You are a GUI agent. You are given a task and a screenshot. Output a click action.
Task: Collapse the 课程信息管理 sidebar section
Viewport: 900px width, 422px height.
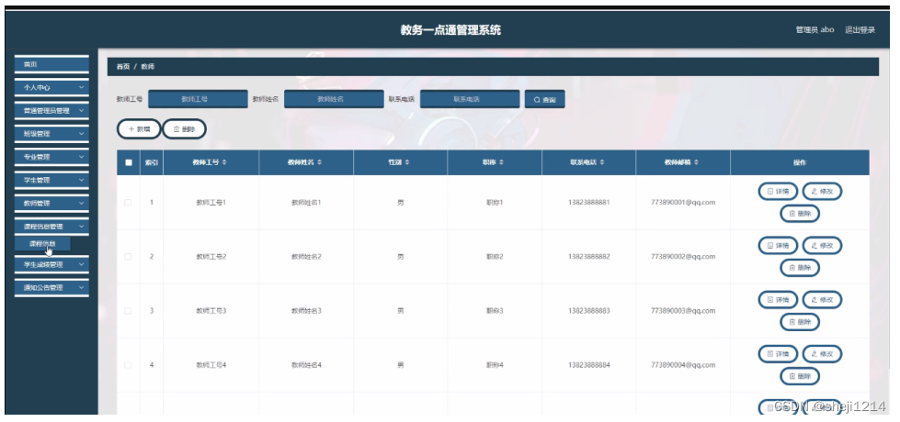pos(51,227)
